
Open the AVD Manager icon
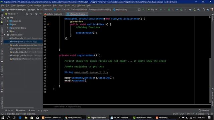tap(194, 10)
